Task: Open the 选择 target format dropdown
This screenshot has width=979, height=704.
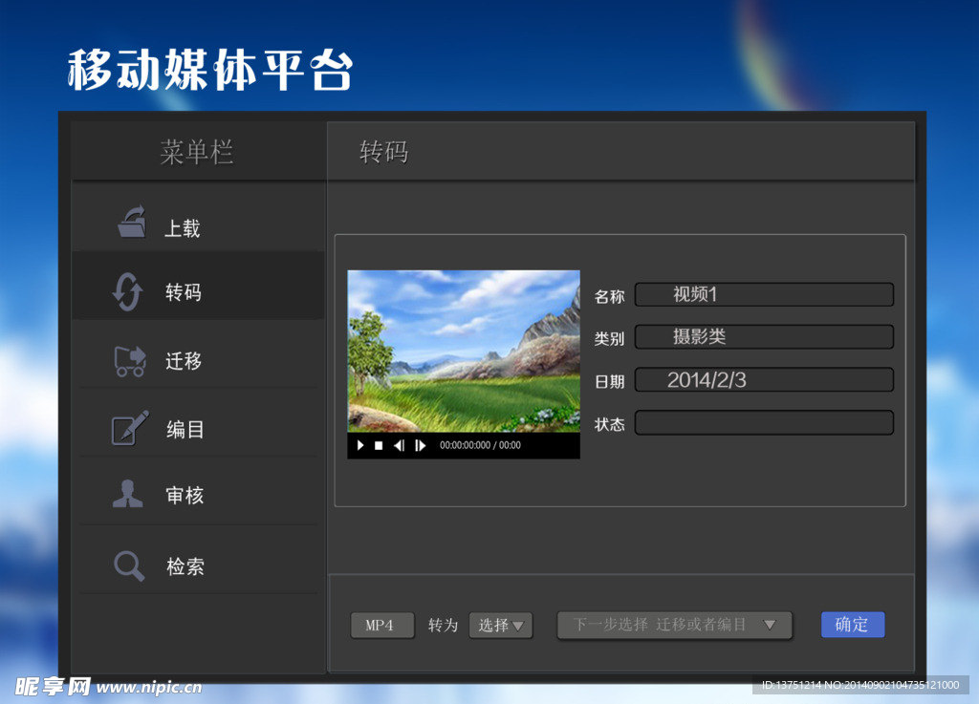Action: coord(501,625)
